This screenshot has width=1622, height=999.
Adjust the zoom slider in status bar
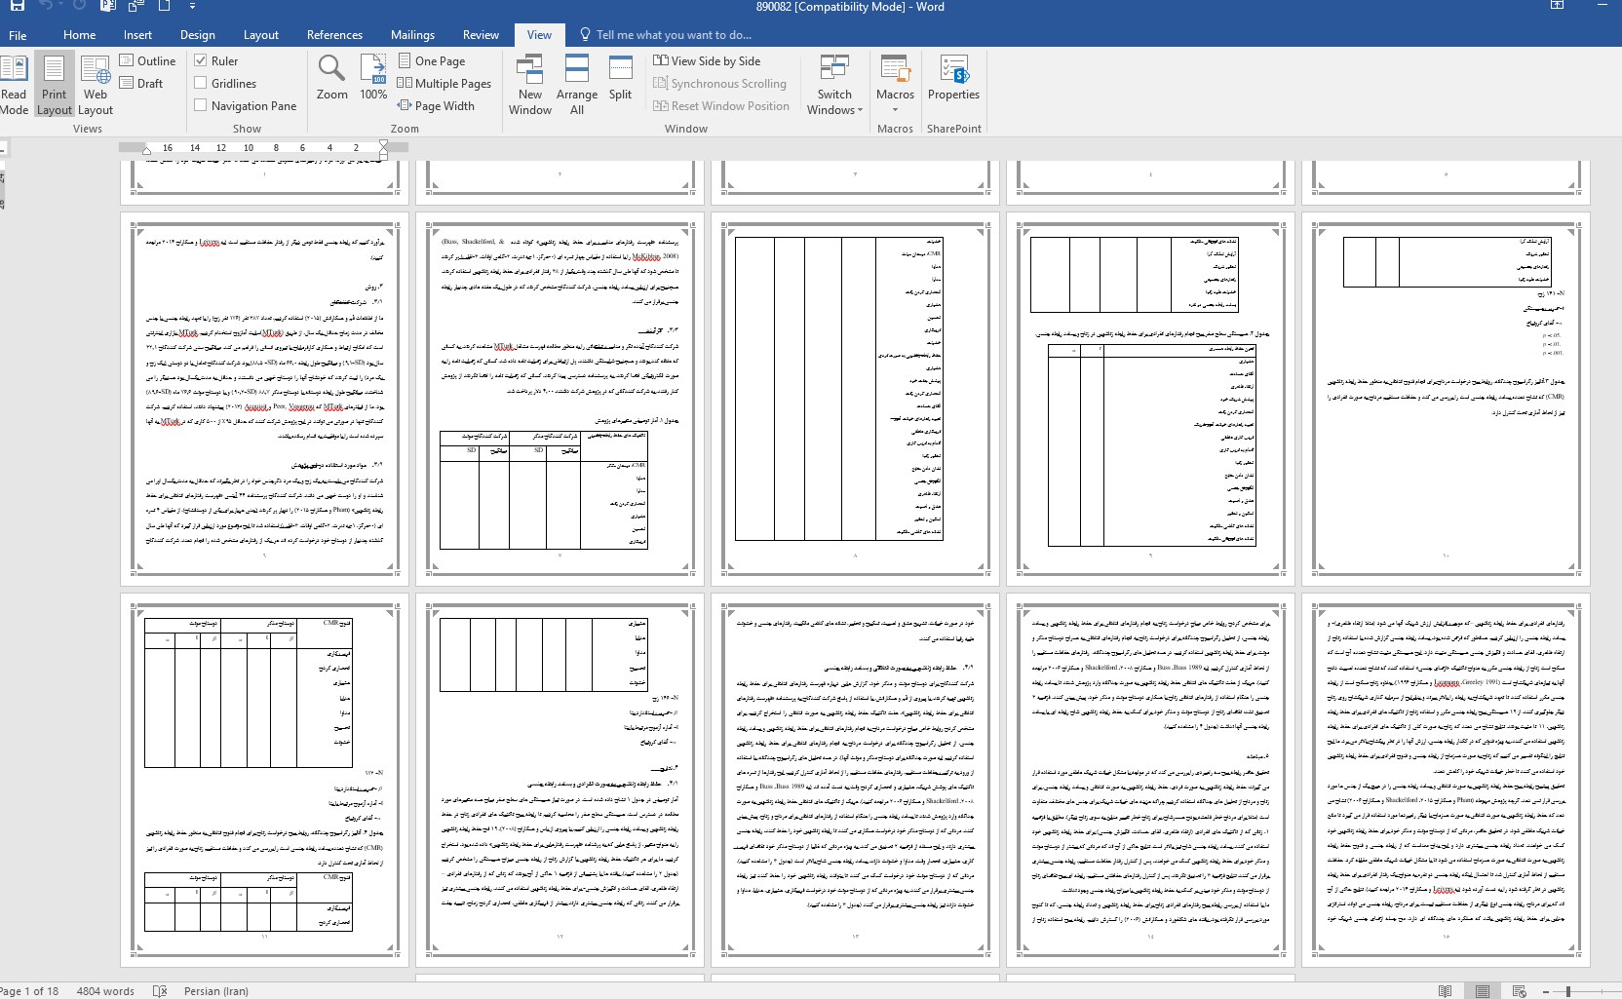(1568, 991)
